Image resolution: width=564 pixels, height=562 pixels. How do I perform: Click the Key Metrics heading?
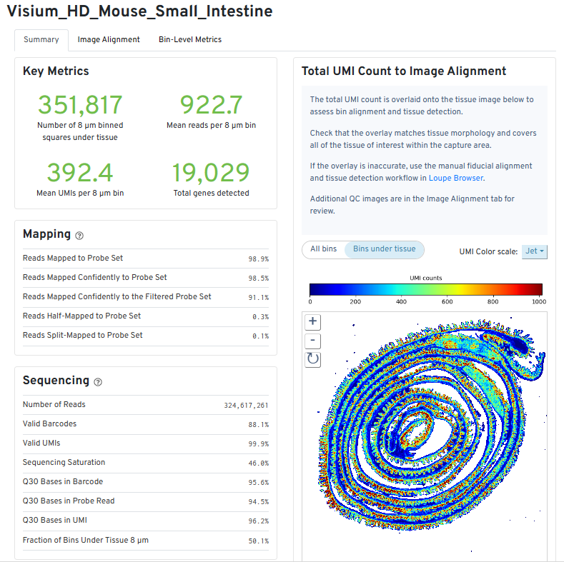[x=56, y=71]
